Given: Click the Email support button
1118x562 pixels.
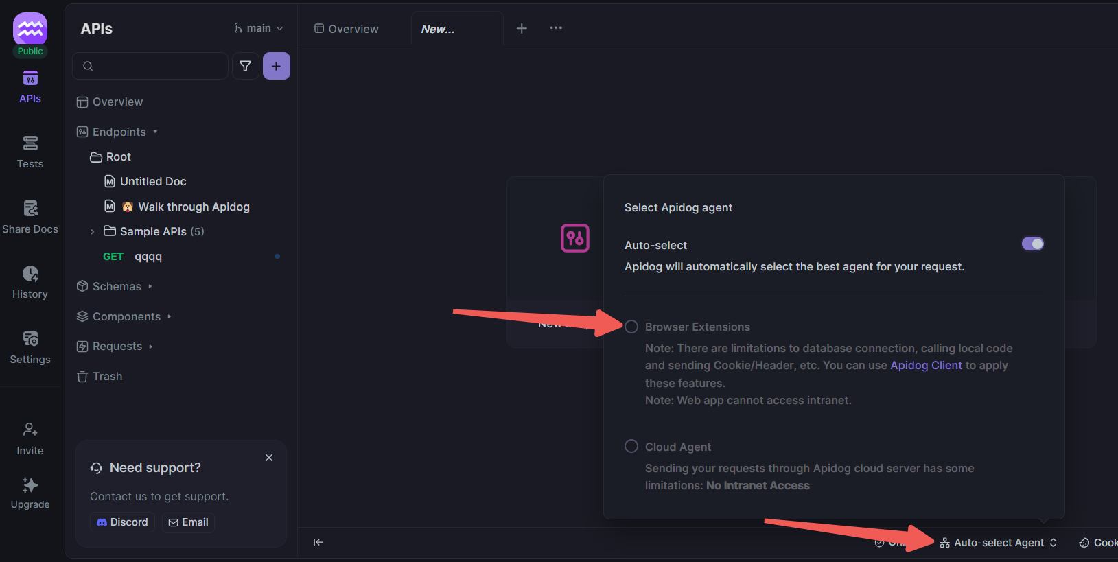Looking at the screenshot, I should pos(188,522).
